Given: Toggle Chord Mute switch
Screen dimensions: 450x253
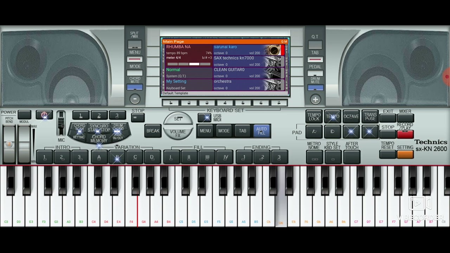Looking at the screenshot, I should (x=135, y=87).
